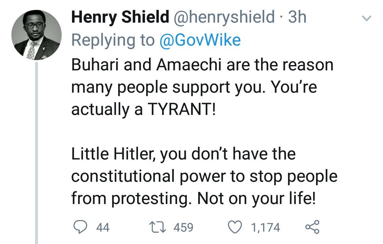Viewport: 383px width, 244px height.
Task: Select the 'Buhari and Amaechi' paragraph text
Action: coord(202,87)
